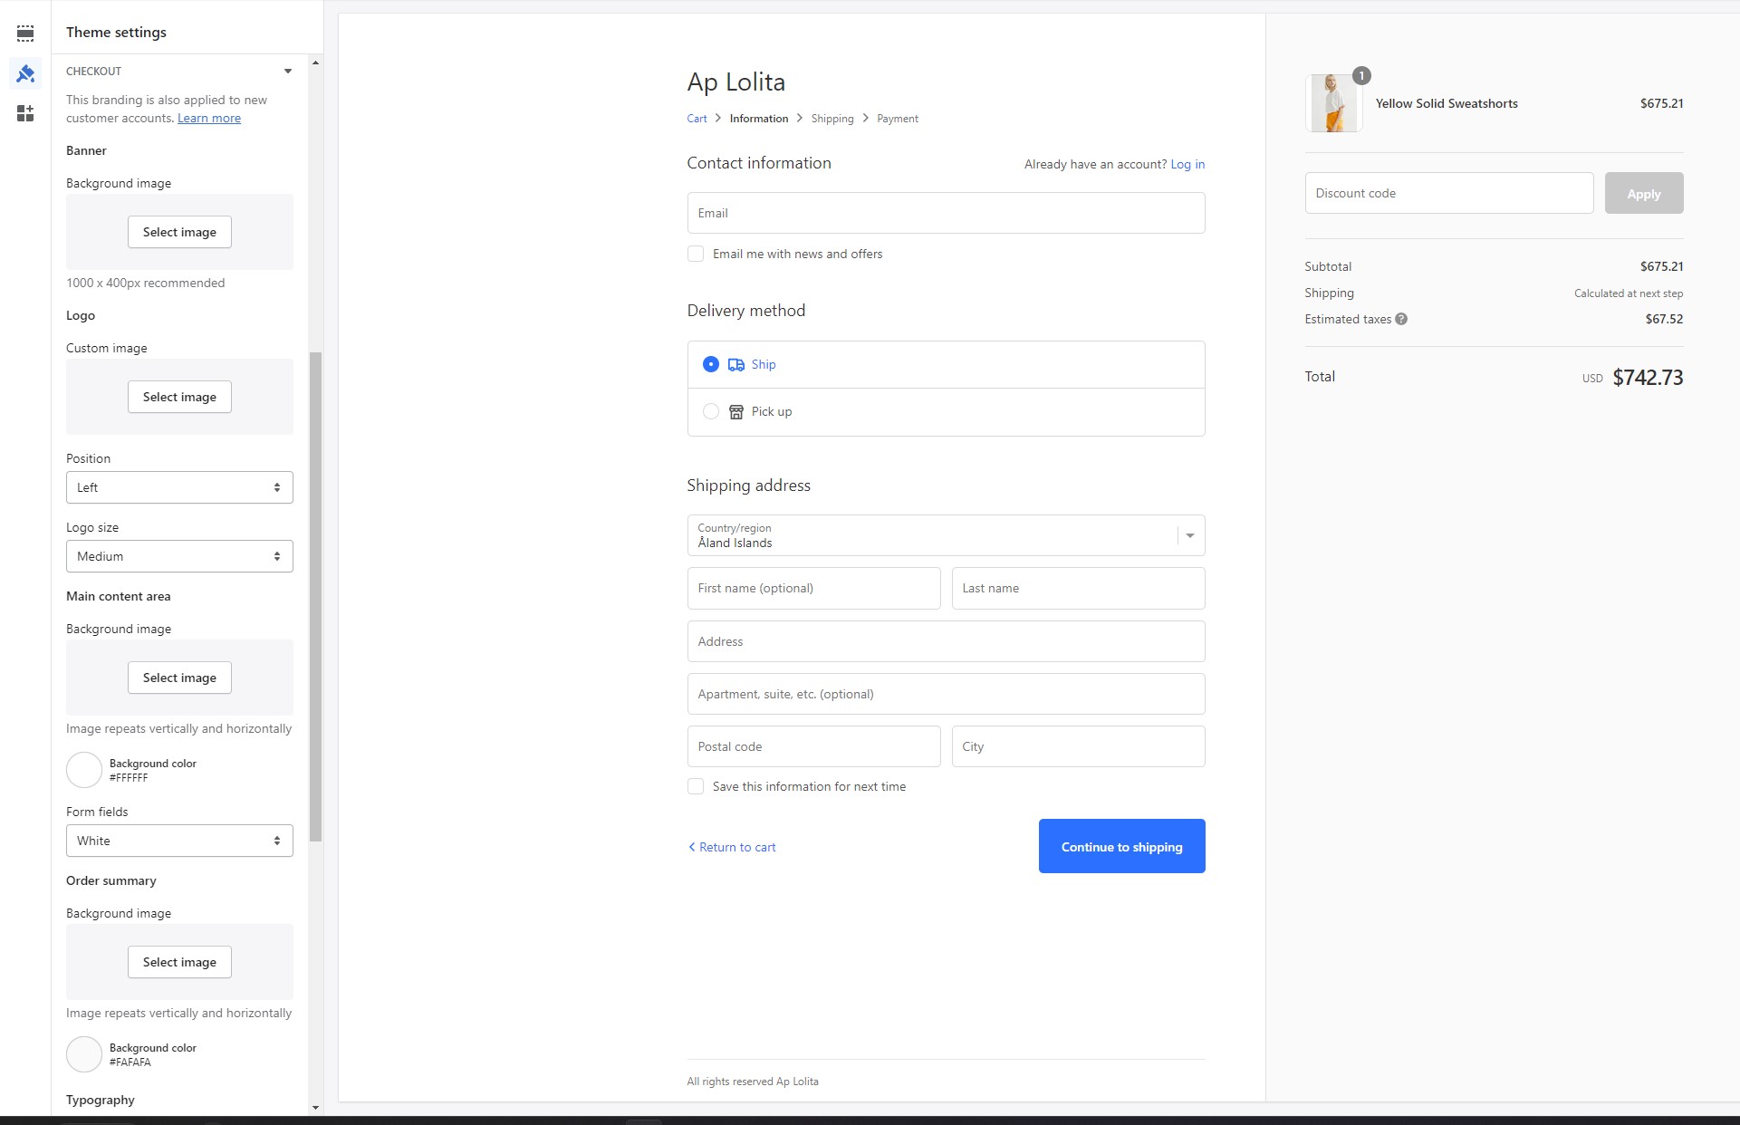This screenshot has height=1125, width=1740.
Task: Open the logo Position dropdown
Action: pyautogui.click(x=179, y=487)
